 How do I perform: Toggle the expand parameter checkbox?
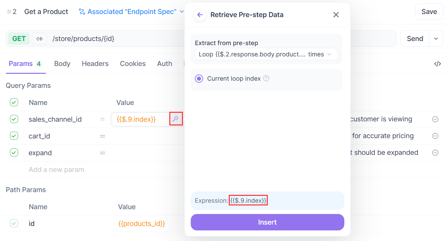click(x=14, y=152)
